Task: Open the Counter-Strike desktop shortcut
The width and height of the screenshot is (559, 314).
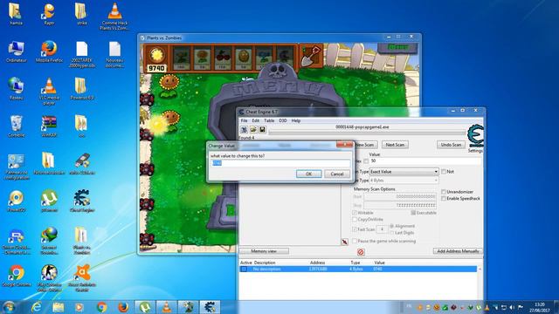Action: click(49, 277)
